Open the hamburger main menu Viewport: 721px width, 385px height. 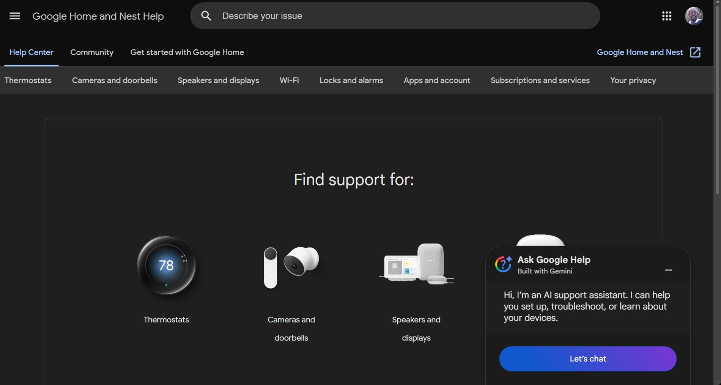click(x=15, y=16)
